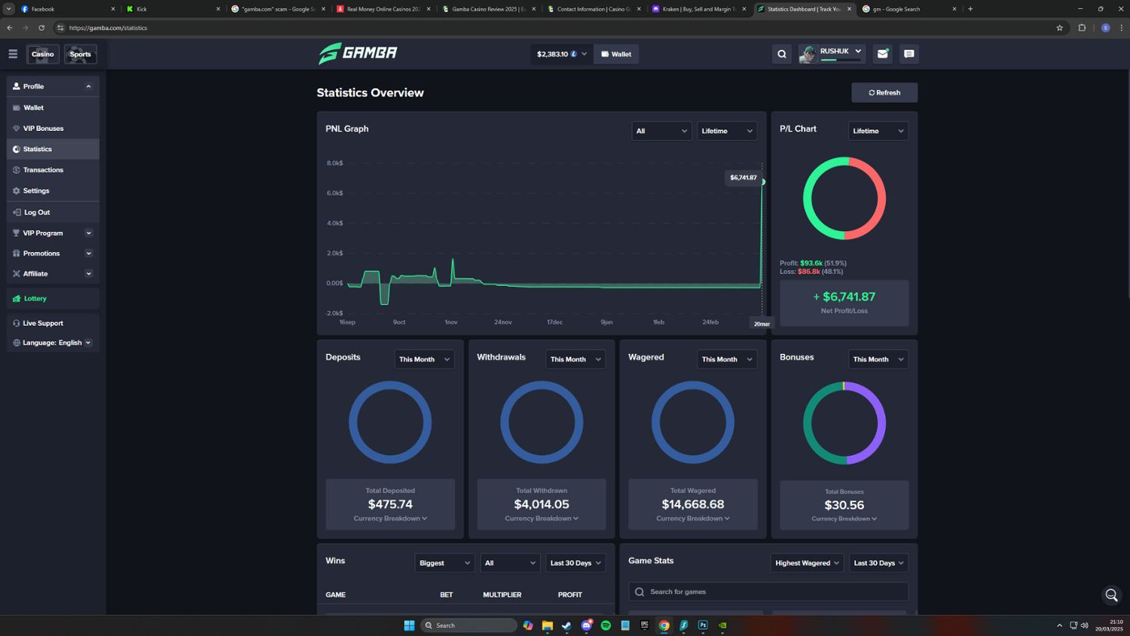Click the Refresh button

coord(884,93)
